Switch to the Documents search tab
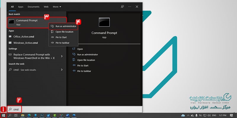Screen dimensions: 237x118 coord(33,7)
